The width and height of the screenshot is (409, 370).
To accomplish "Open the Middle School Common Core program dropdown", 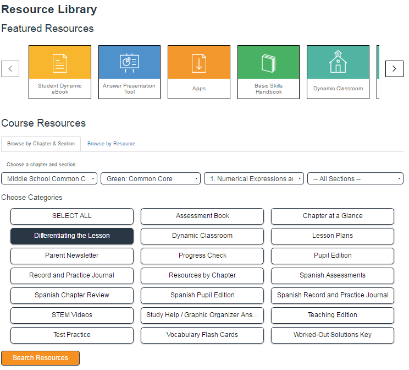I will coord(49,179).
